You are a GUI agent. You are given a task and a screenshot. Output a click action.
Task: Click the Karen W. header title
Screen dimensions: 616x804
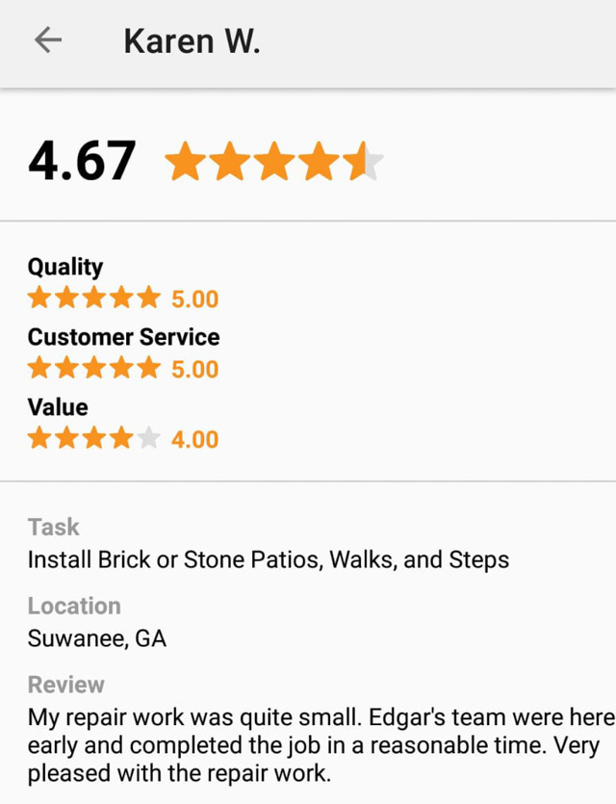point(192,41)
